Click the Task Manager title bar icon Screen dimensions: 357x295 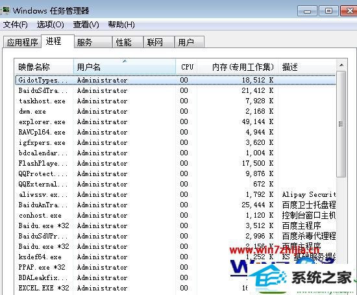[x=5, y=10]
